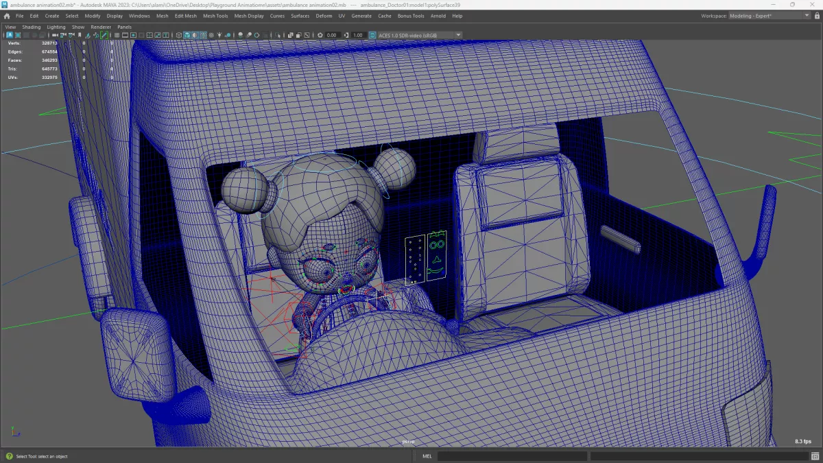Viewport: 823px width, 463px height.
Task: Toggle the Resolution Gate icon
Action: coord(133,35)
